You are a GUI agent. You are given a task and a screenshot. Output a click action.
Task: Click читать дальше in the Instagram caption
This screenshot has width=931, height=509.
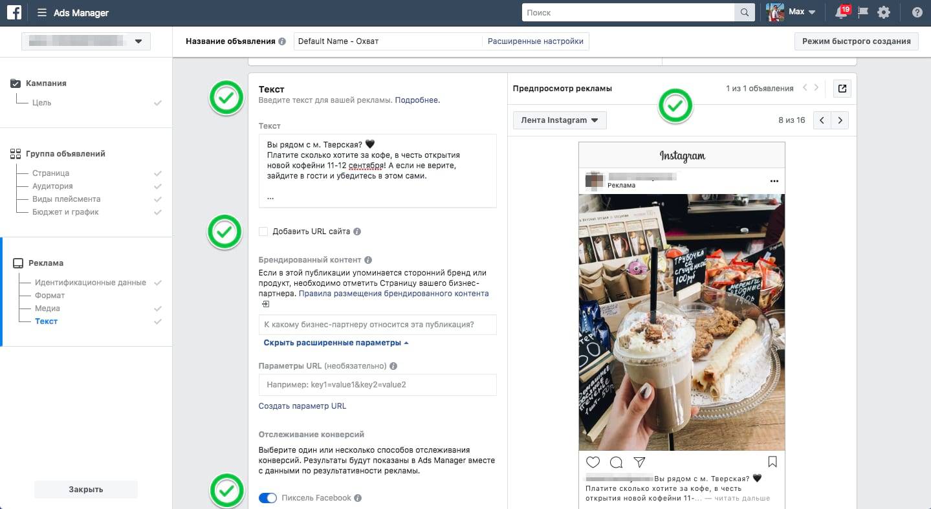(743, 499)
